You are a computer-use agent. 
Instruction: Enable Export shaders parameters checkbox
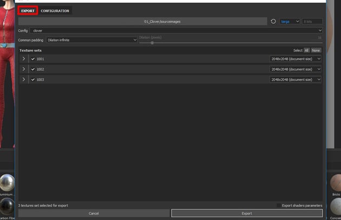point(278,205)
